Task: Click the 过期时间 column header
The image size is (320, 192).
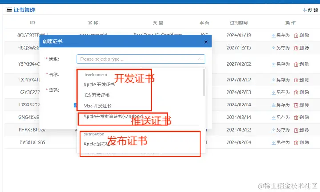Action: point(239,23)
